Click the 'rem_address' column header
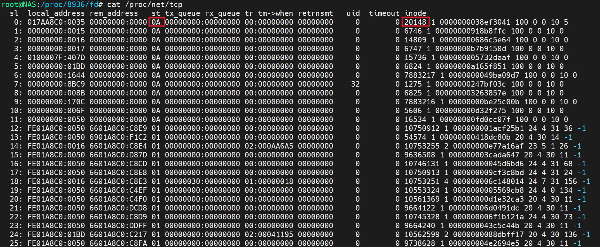Image resolution: width=600 pixels, height=247 pixels. [x=114, y=13]
